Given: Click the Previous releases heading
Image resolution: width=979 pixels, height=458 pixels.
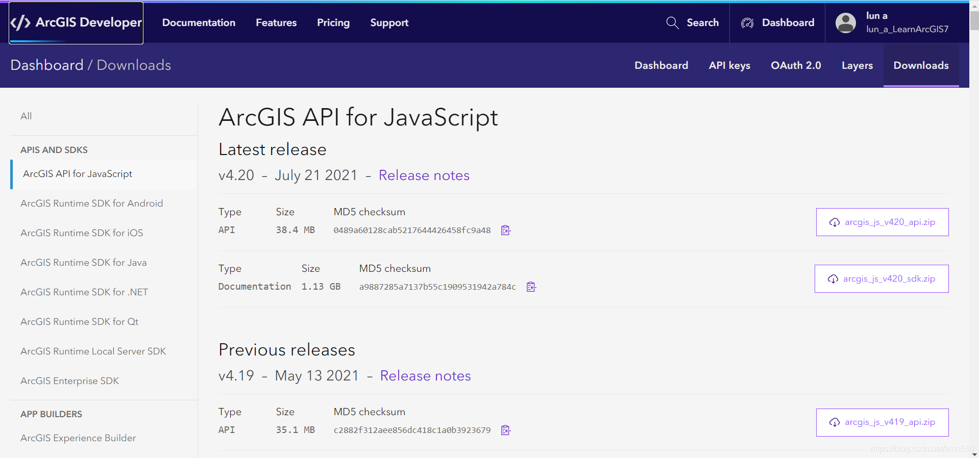Looking at the screenshot, I should (x=287, y=350).
